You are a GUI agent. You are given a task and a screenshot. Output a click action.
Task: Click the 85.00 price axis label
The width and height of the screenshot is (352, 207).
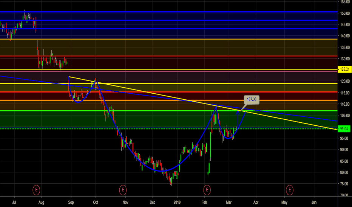344,161
